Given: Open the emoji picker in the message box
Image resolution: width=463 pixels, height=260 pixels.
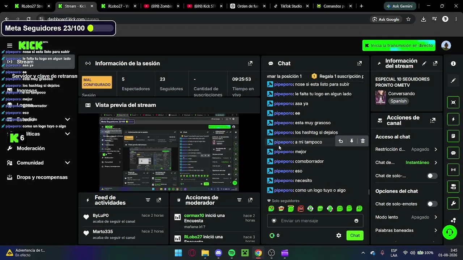Looking at the screenshot, I should pyautogui.click(x=356, y=221).
